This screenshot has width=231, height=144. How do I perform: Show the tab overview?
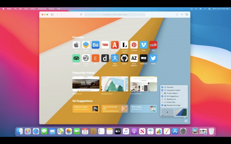(187, 15)
